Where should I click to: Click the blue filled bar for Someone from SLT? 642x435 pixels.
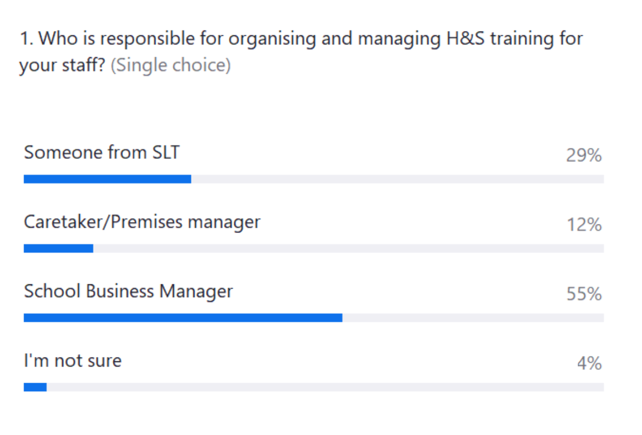coord(107,179)
